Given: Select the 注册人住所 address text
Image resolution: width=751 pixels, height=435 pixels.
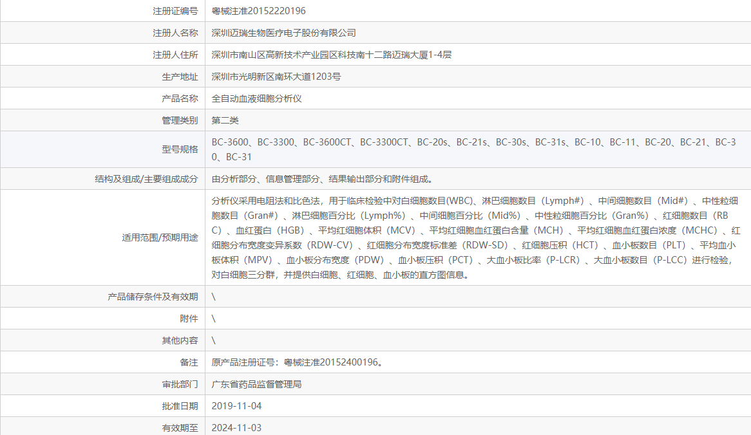Looking at the screenshot, I should coord(332,54).
